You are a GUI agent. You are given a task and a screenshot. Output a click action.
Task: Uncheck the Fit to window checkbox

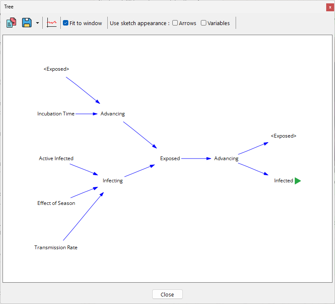point(66,23)
